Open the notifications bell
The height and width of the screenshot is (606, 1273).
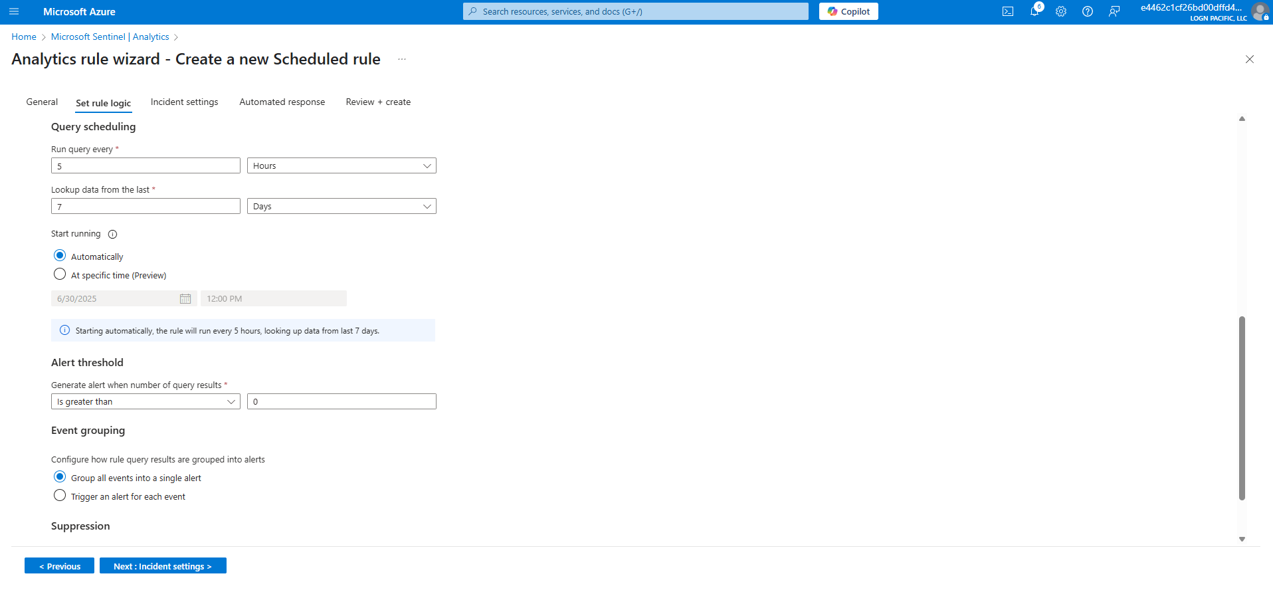point(1034,12)
